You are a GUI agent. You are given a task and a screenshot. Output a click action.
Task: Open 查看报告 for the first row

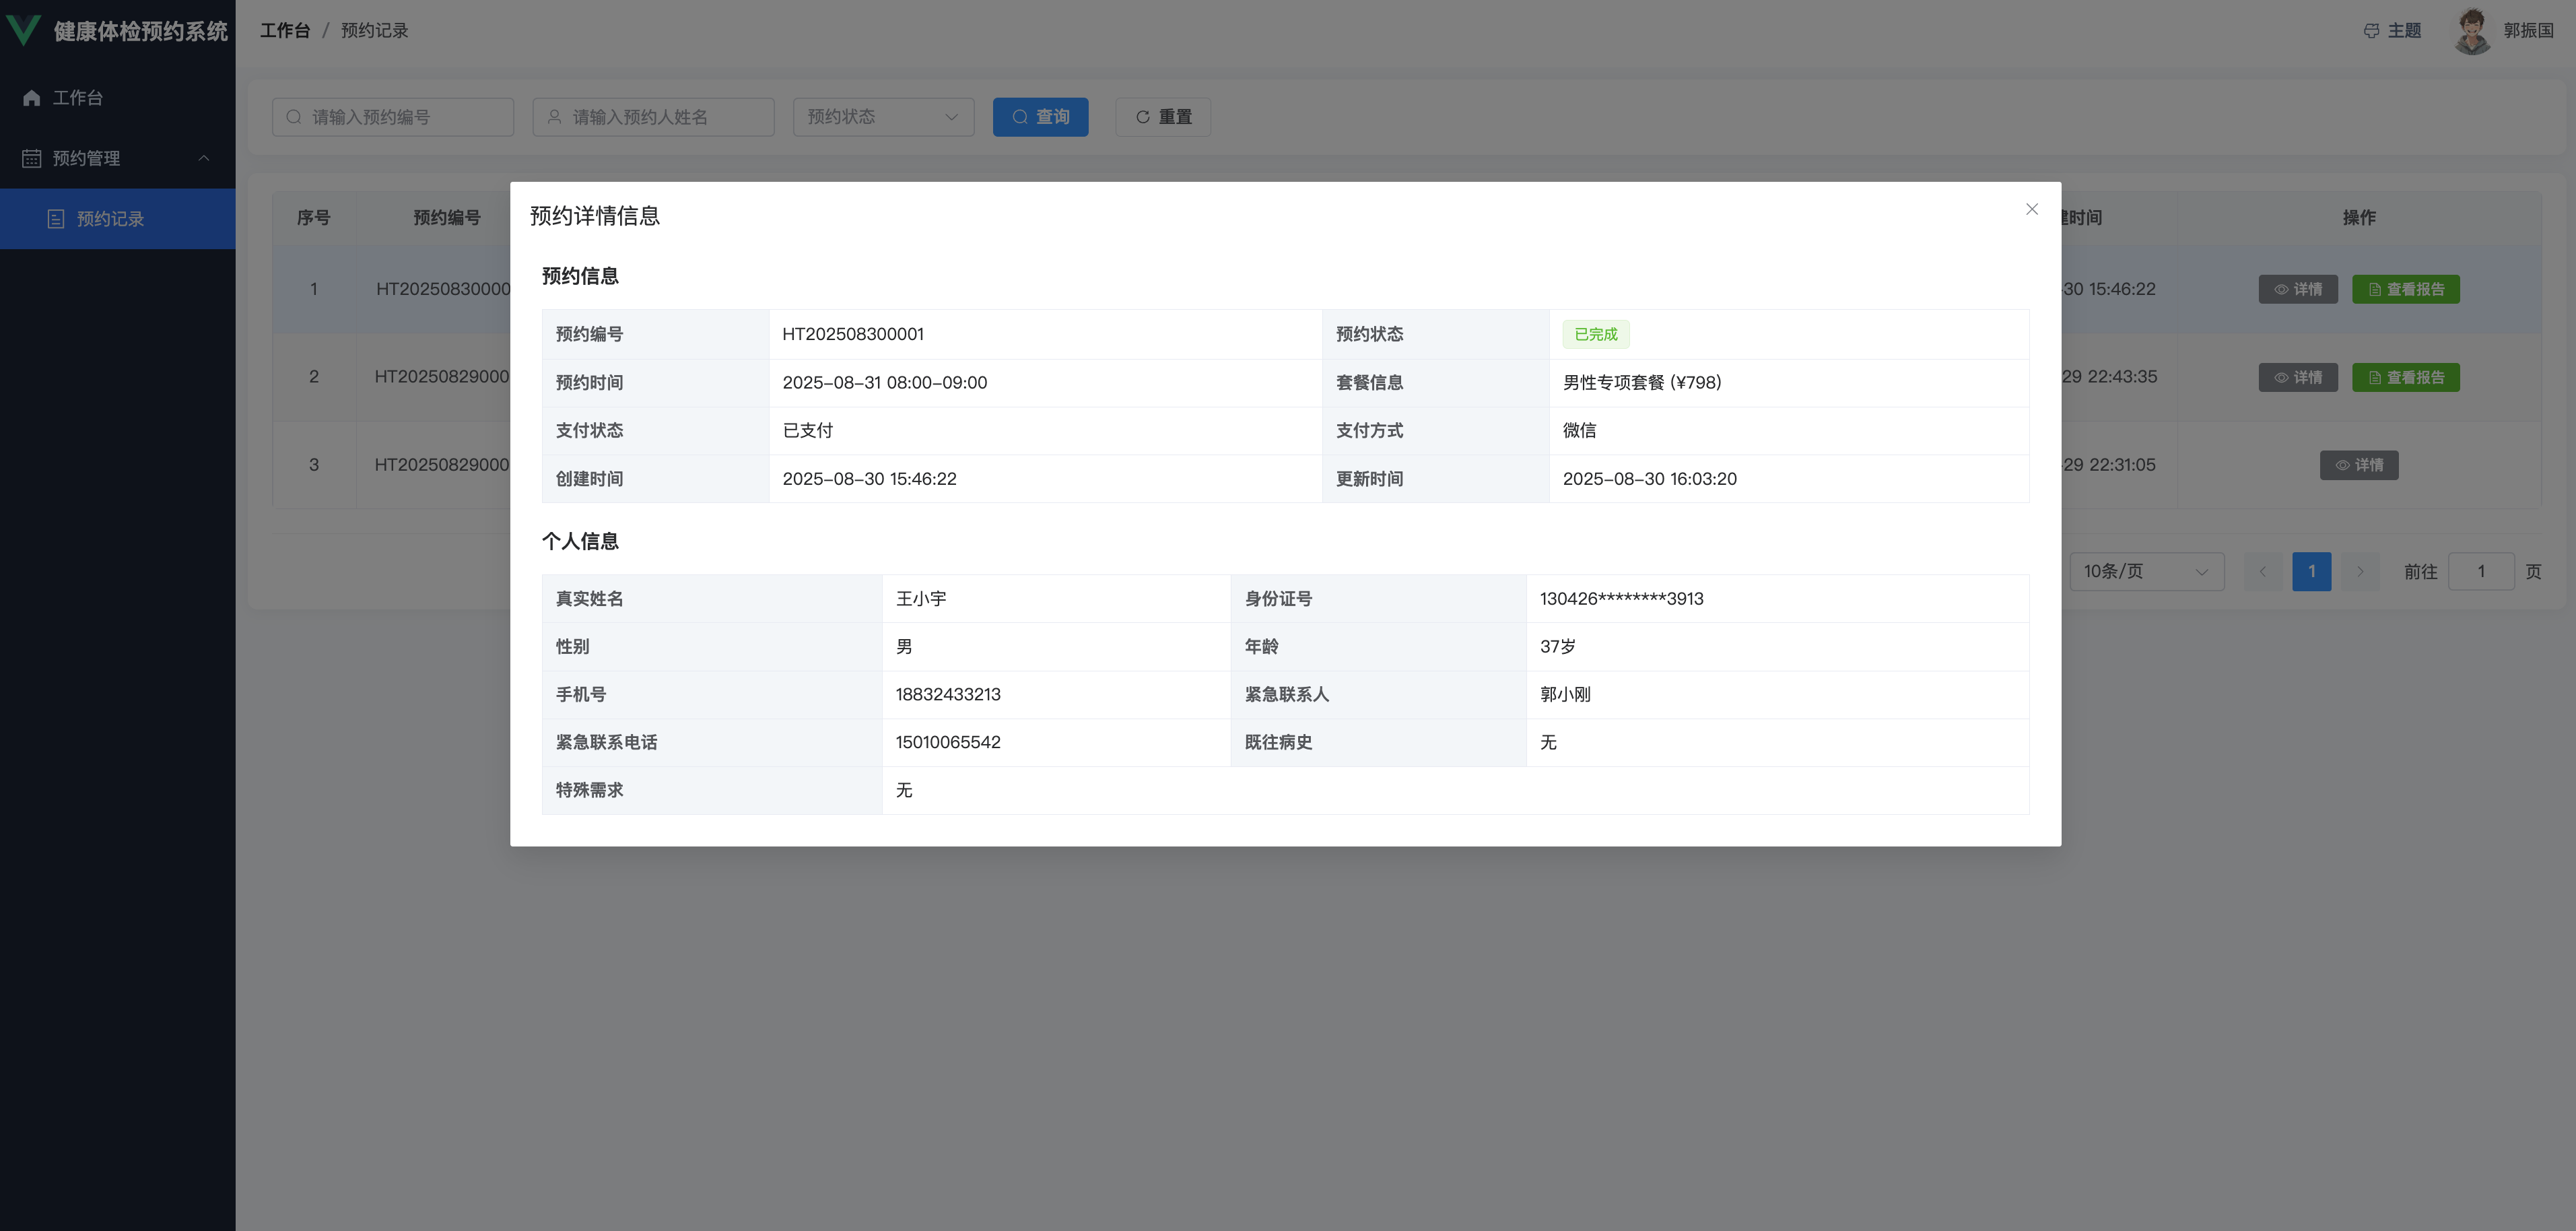click(x=2405, y=290)
